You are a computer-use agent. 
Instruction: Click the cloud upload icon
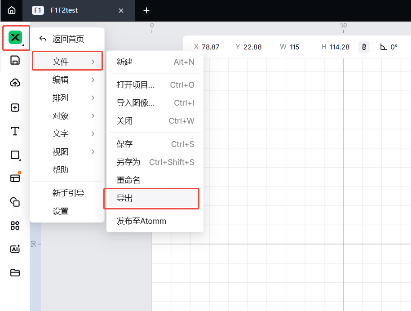pyautogui.click(x=15, y=83)
